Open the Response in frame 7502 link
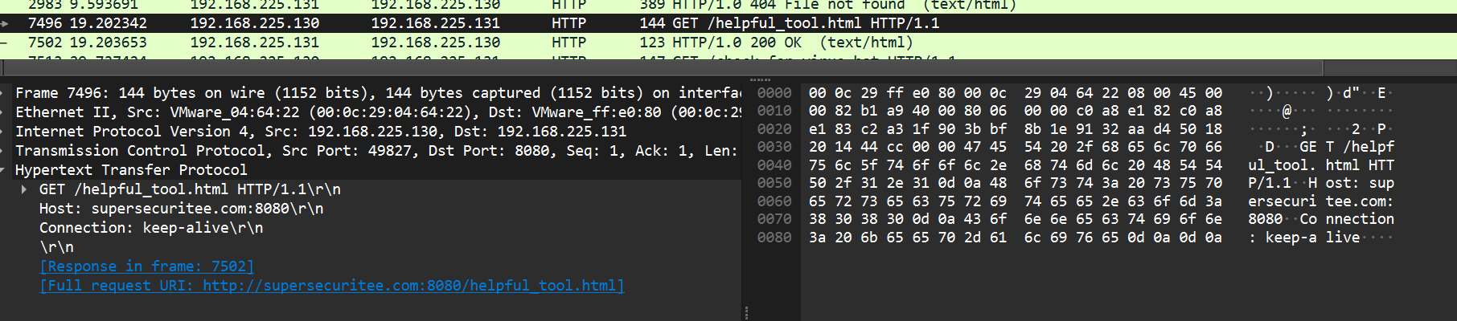This screenshot has height=321, width=1457. 146,266
